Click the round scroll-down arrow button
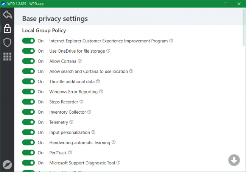This screenshot has width=246, height=172. tap(234, 160)
